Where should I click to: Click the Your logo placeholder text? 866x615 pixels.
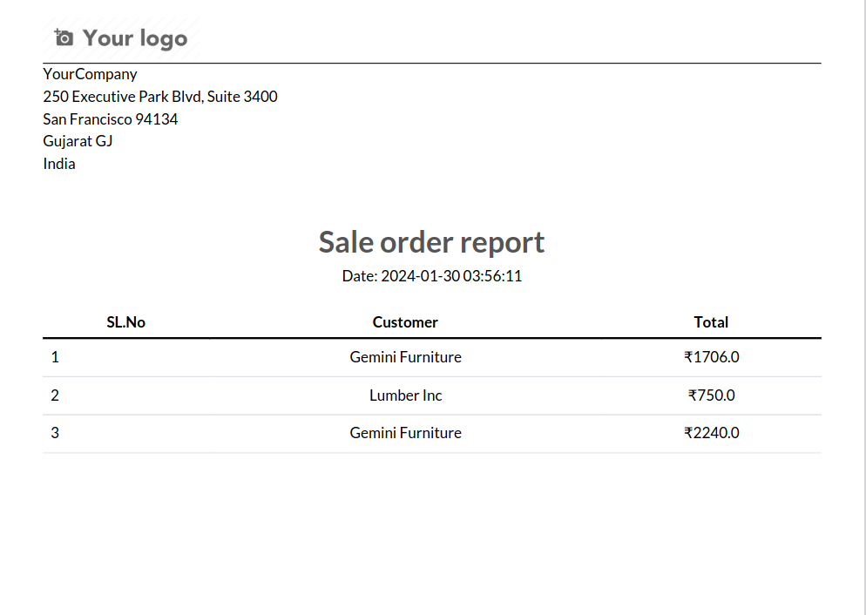coord(135,38)
